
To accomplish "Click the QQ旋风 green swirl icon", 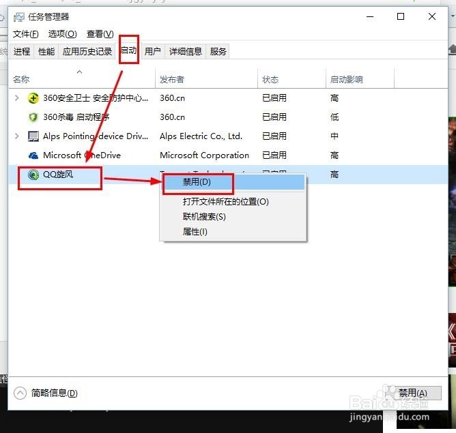I will coord(33,175).
